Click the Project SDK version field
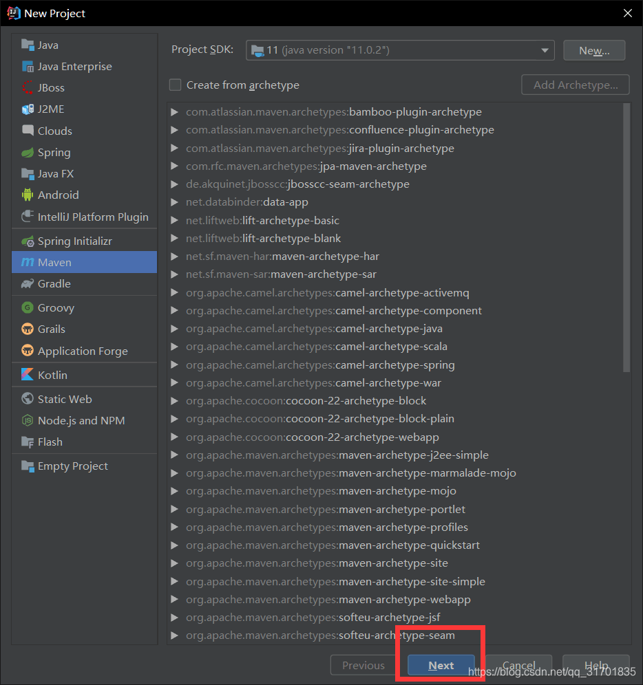Viewport: 643px width, 685px height. [x=400, y=50]
